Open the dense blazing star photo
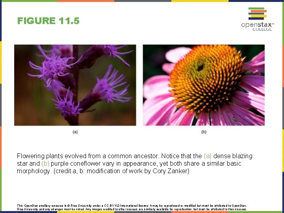284x213 pixels. pos(75,85)
